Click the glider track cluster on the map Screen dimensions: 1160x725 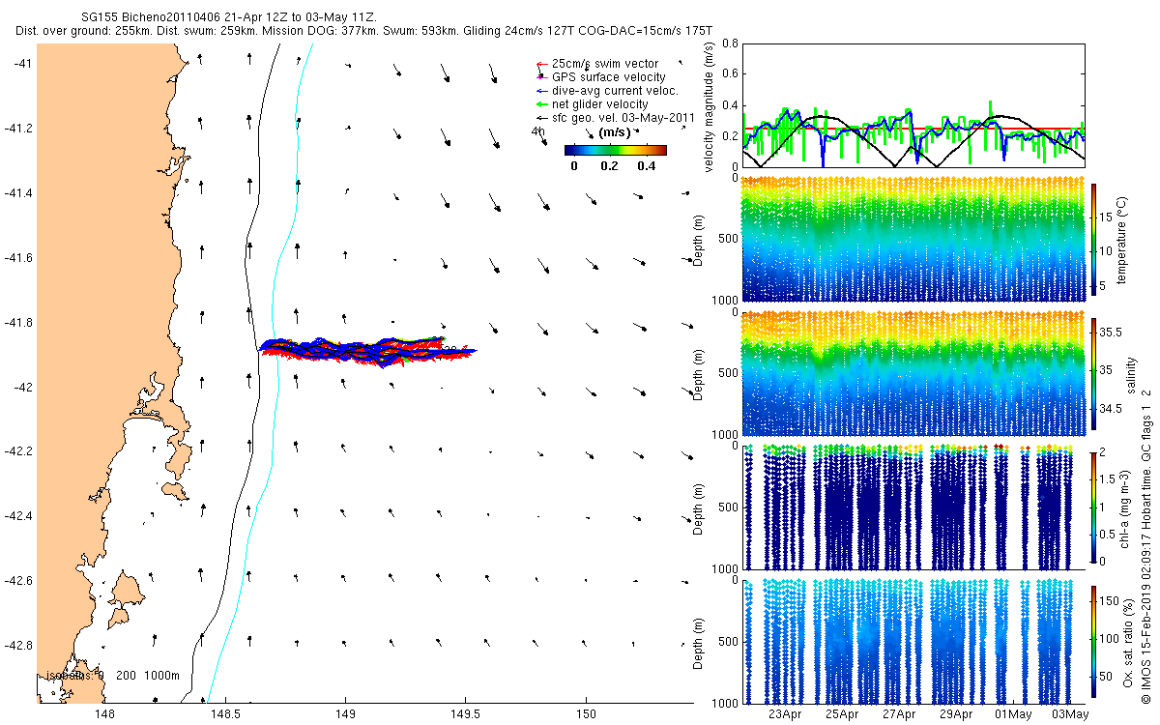[367, 350]
